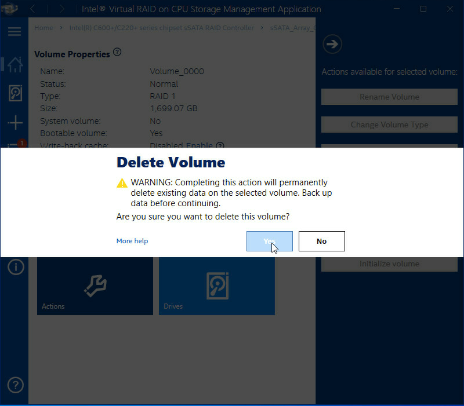Go to Home breadcrumb

pyautogui.click(x=44, y=28)
